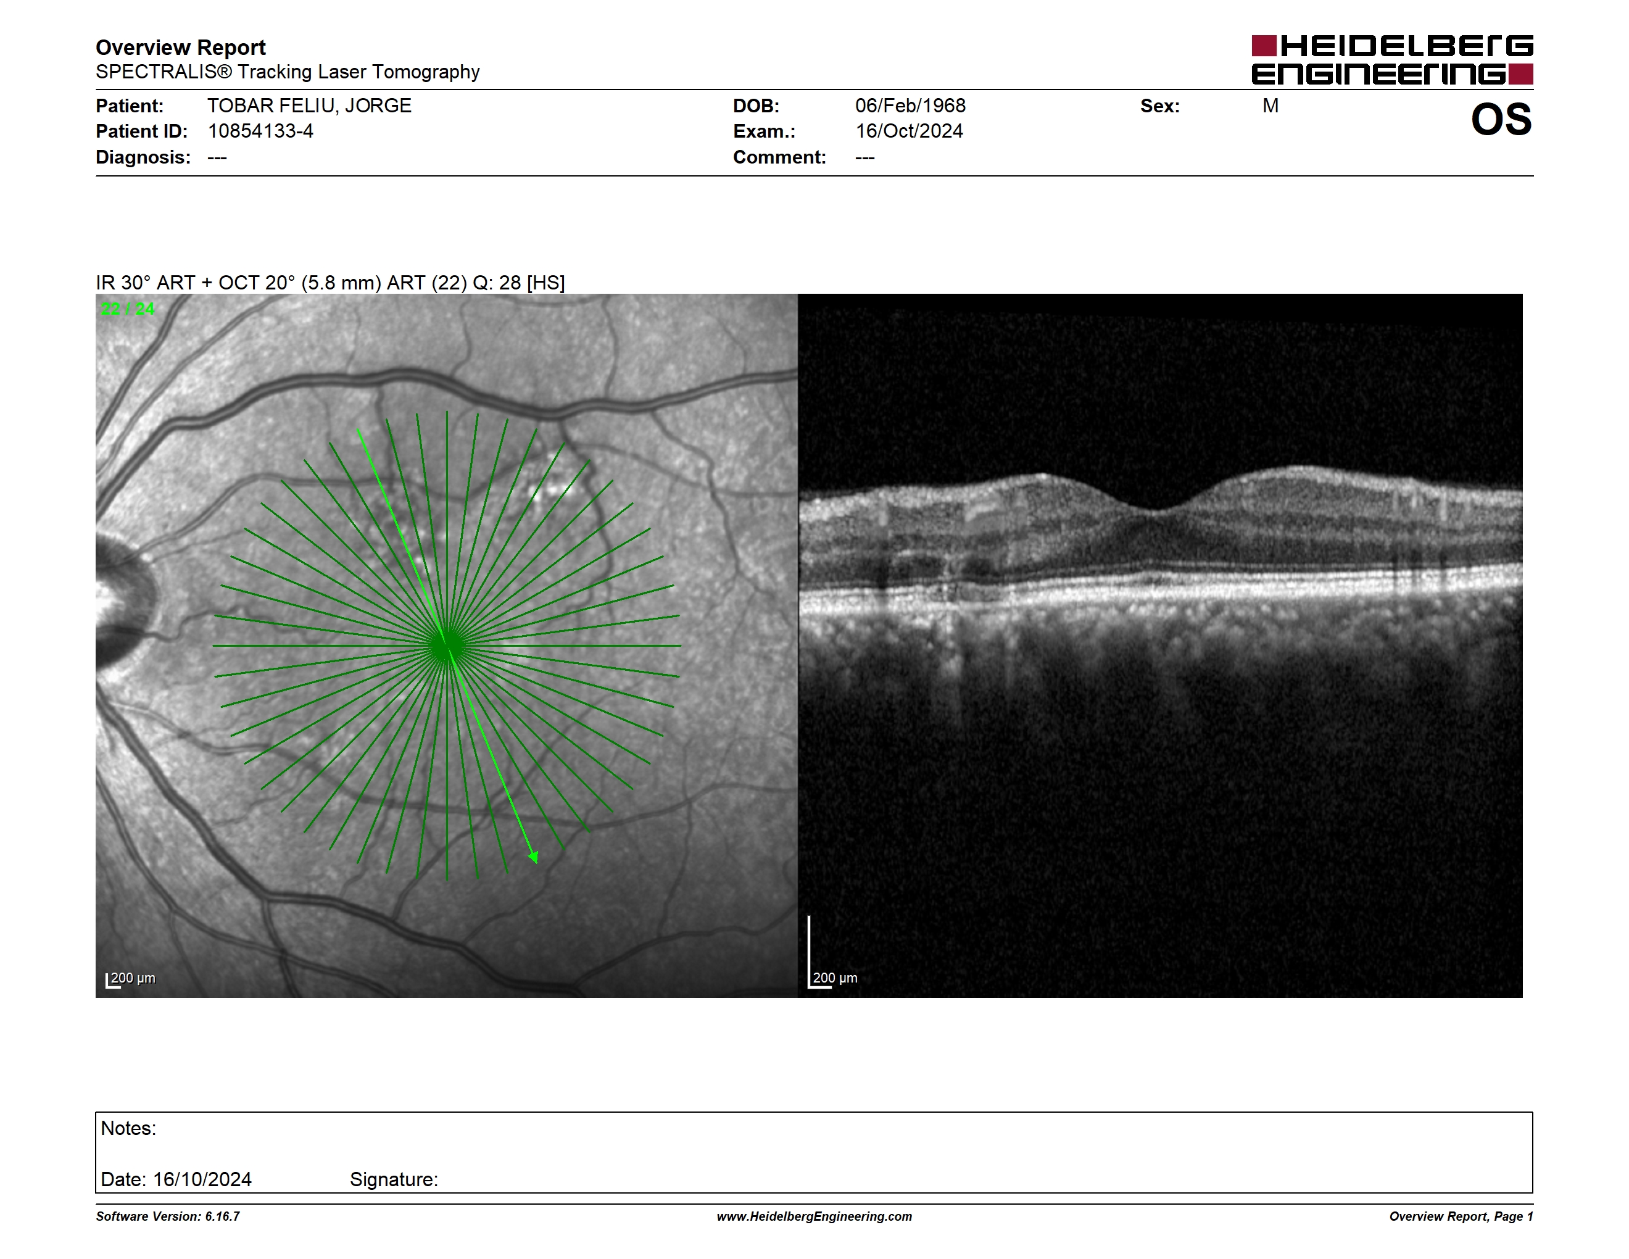Image resolution: width=1629 pixels, height=1259 pixels.
Task: Click the Overview Report title
Action: (181, 48)
